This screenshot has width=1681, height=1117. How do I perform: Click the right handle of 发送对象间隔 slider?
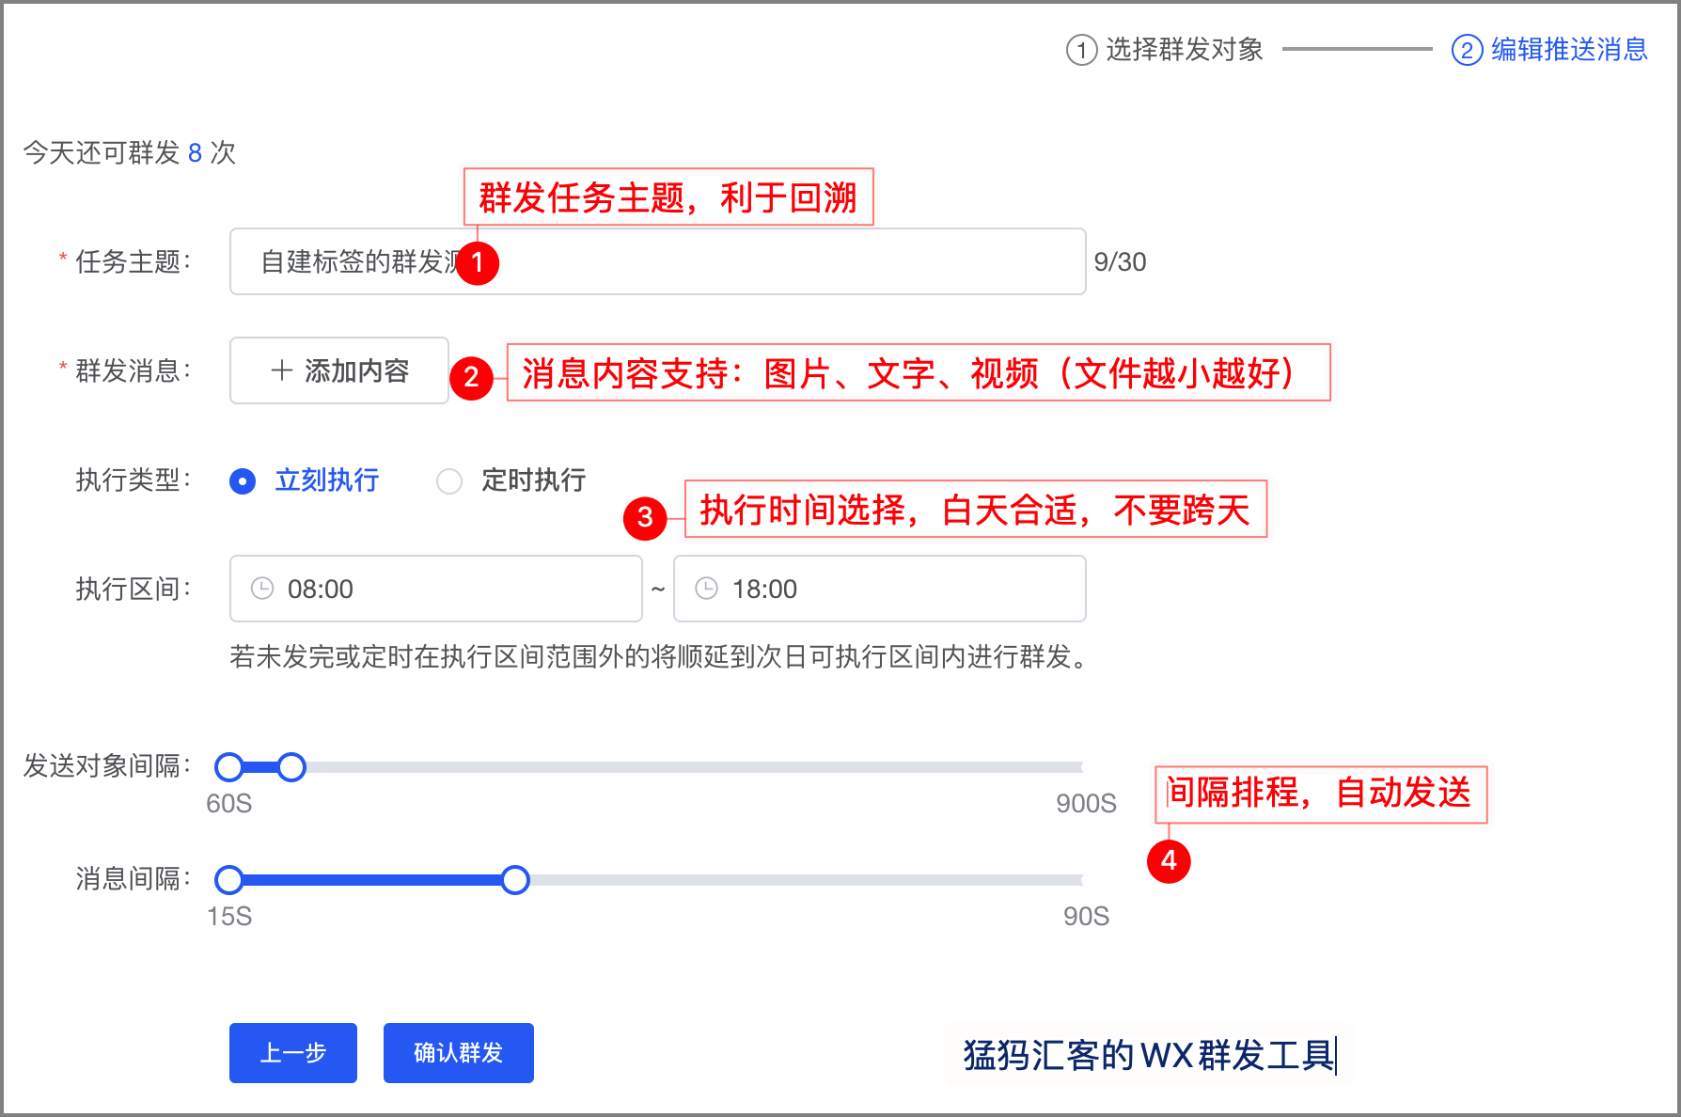(291, 767)
